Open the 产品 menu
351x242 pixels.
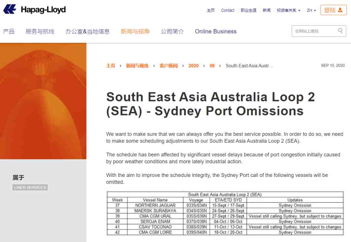pyautogui.click(x=9, y=31)
